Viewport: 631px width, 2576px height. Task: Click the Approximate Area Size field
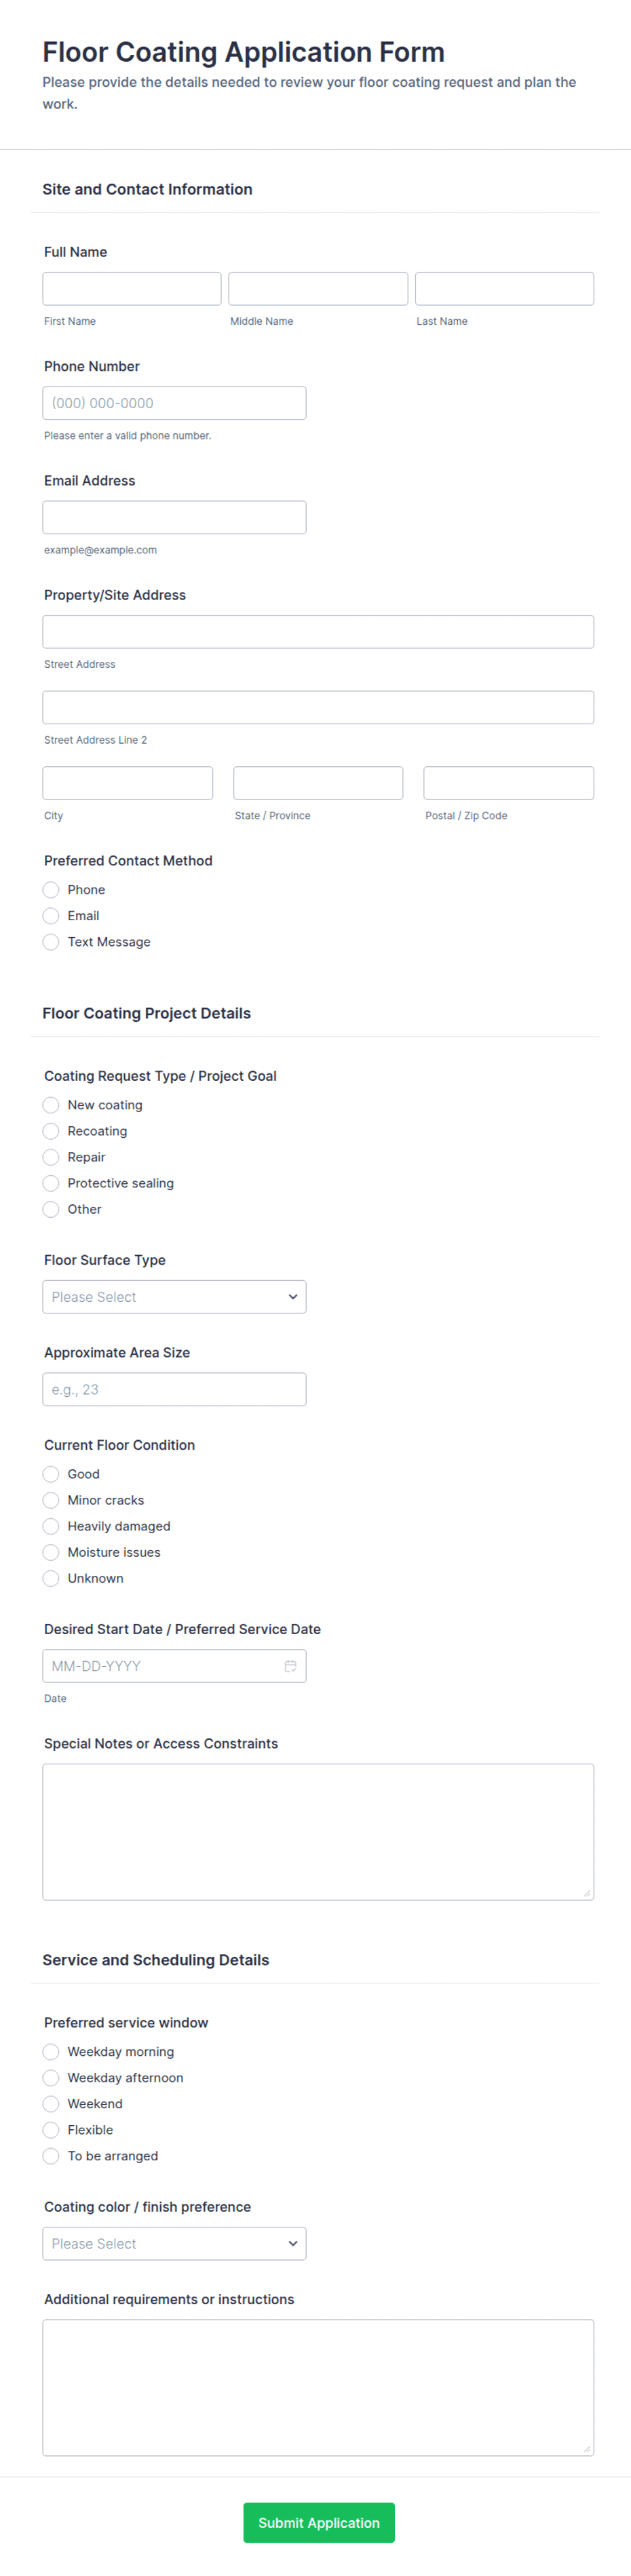[x=174, y=1389]
